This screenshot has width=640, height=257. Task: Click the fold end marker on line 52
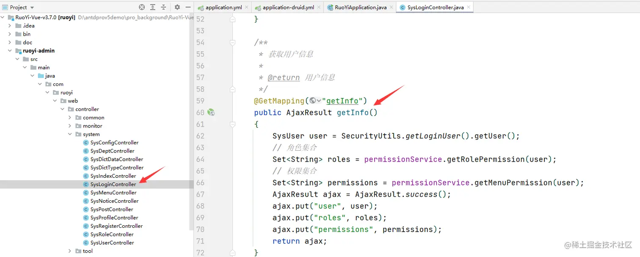[232, 19]
